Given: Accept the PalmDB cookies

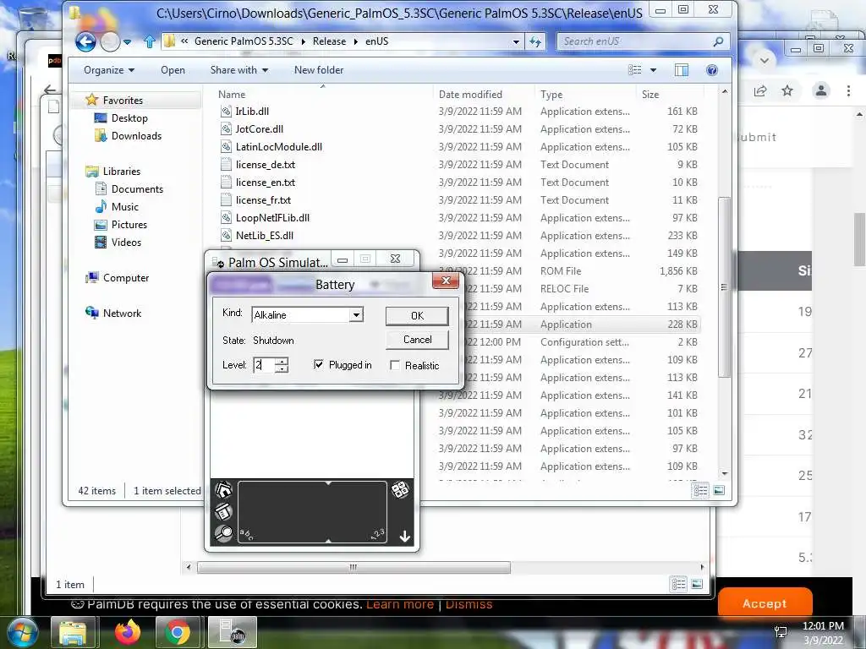Looking at the screenshot, I should point(765,603).
